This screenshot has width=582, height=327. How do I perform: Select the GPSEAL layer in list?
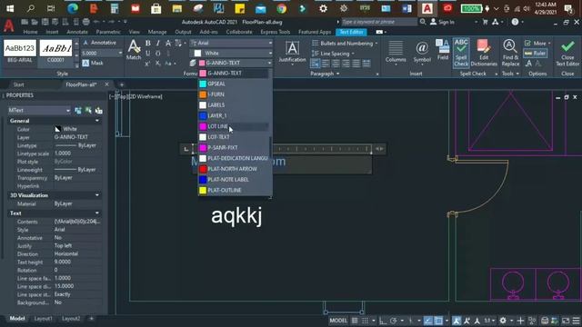234,84
